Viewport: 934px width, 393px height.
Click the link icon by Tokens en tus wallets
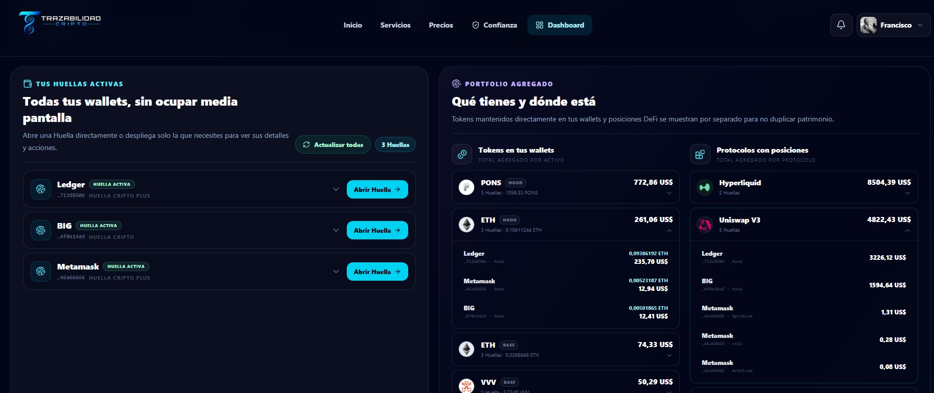pos(462,154)
